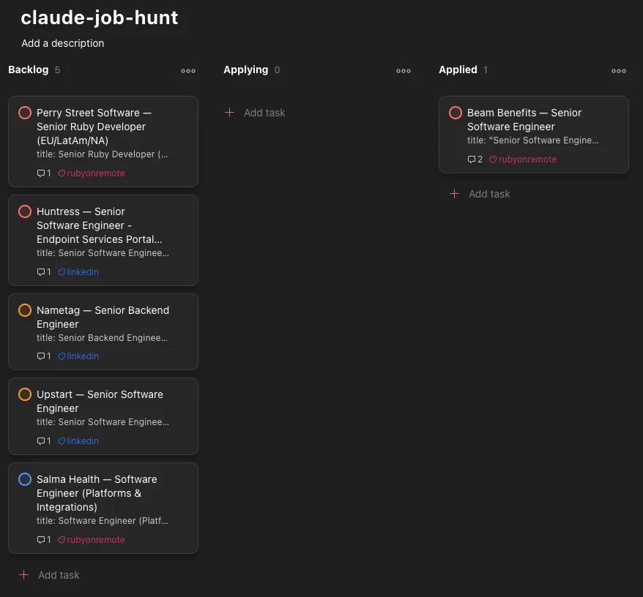Click rubyonremote label on Beam Benefits card
This screenshot has height=597, width=643.
523,159
